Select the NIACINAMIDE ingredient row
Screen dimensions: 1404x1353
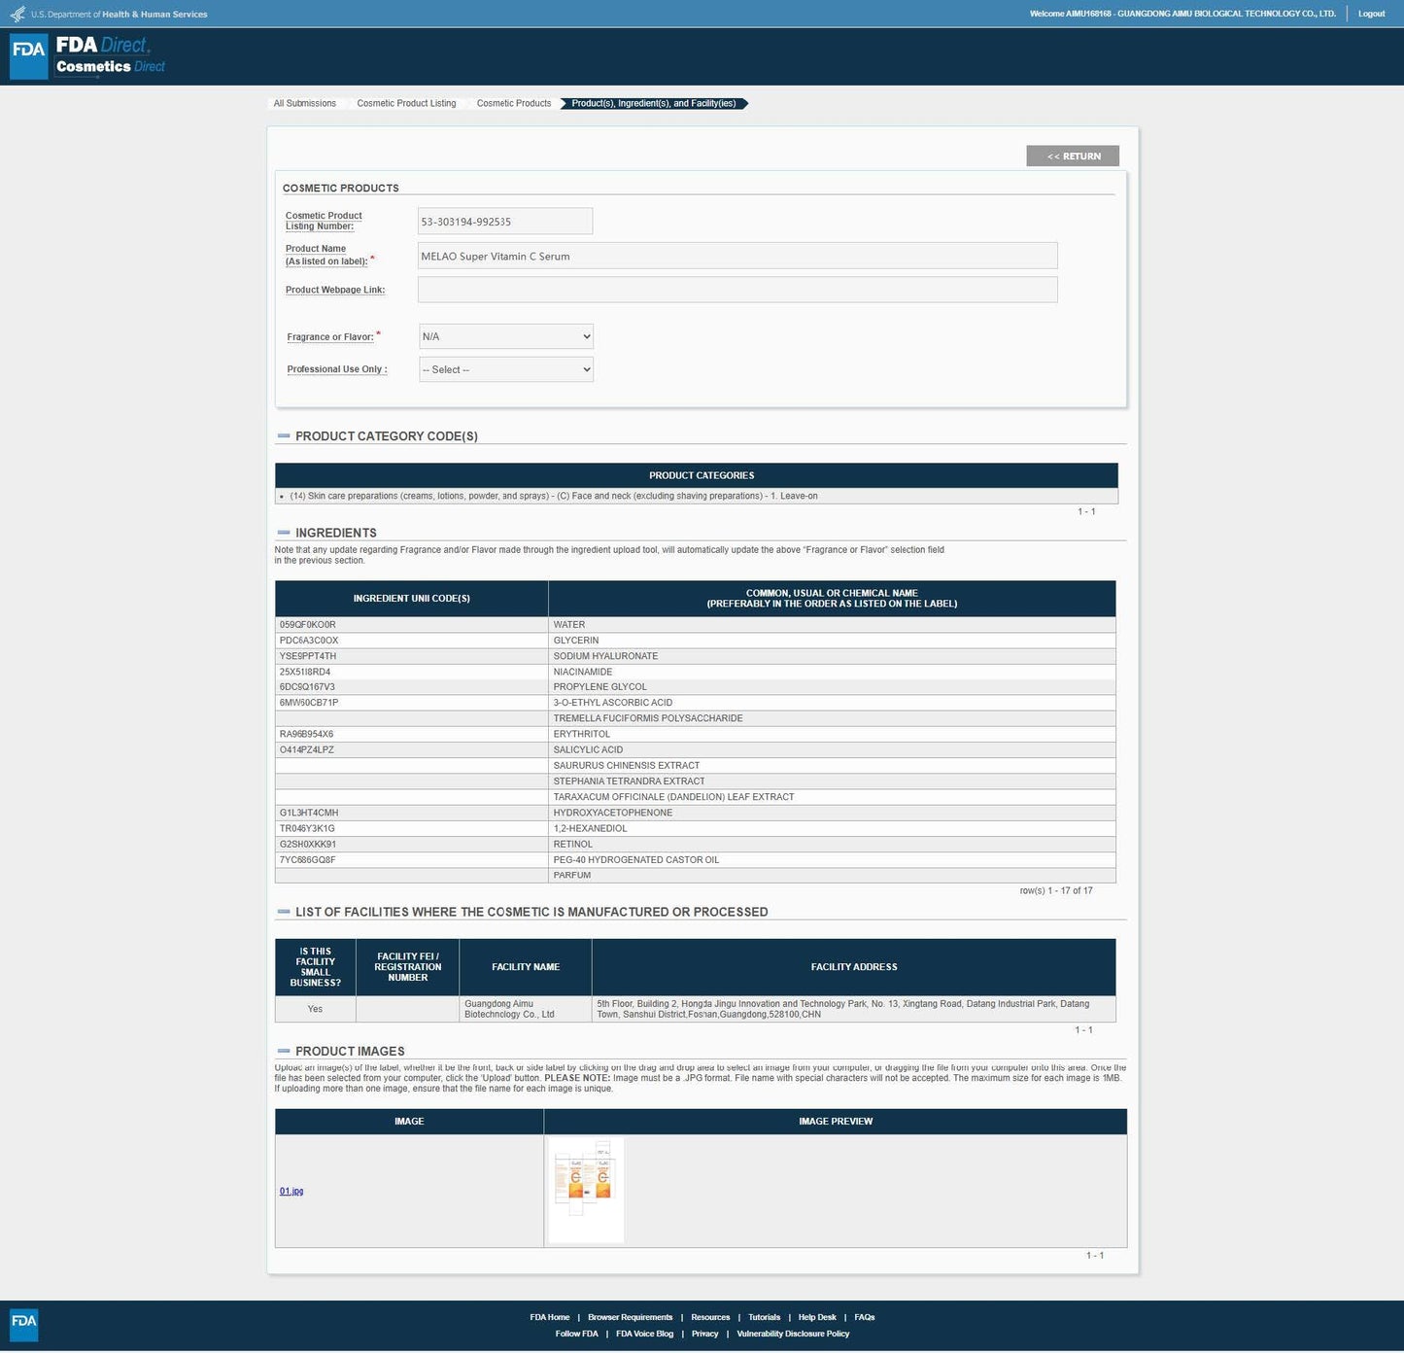pos(695,672)
